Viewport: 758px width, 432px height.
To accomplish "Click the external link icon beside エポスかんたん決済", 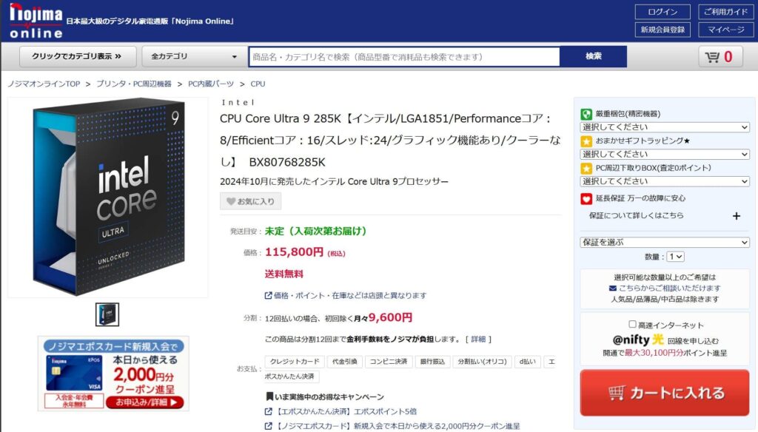I will (268, 411).
